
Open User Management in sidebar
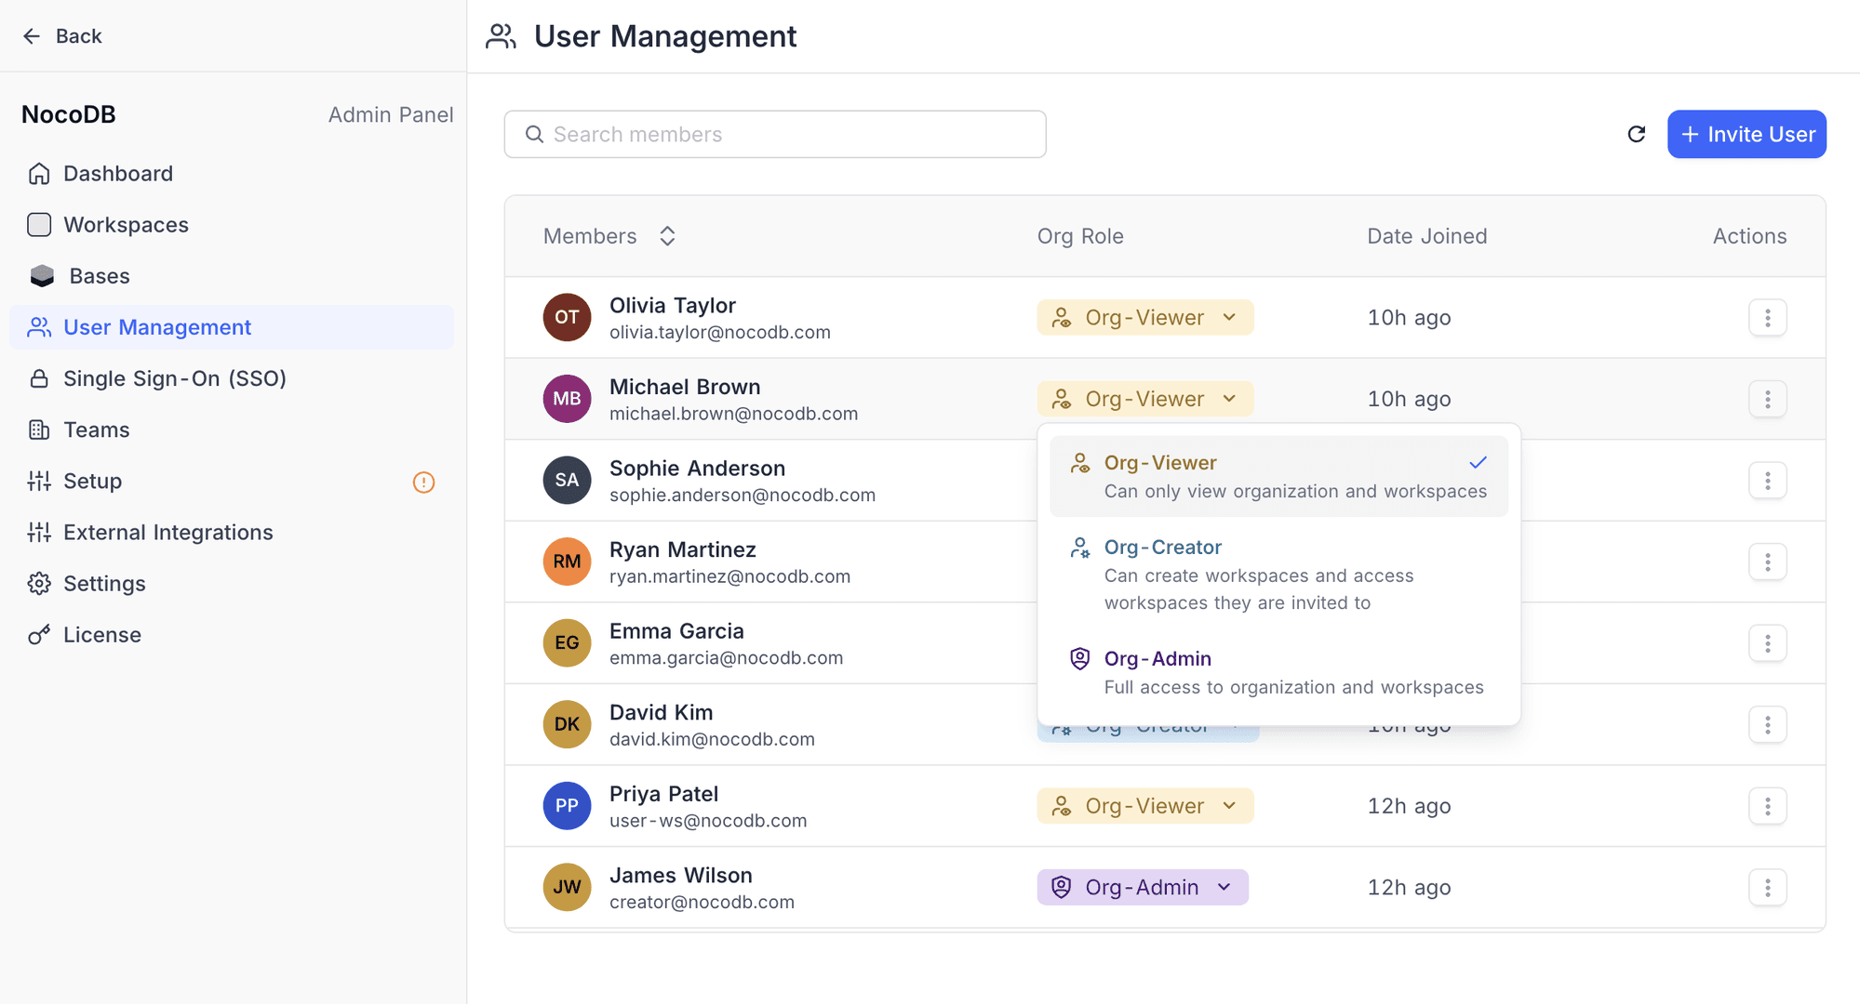point(156,327)
